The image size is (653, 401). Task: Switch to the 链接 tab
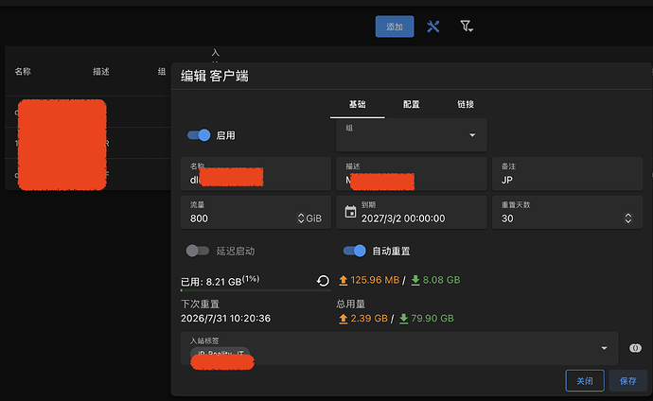[x=466, y=104]
